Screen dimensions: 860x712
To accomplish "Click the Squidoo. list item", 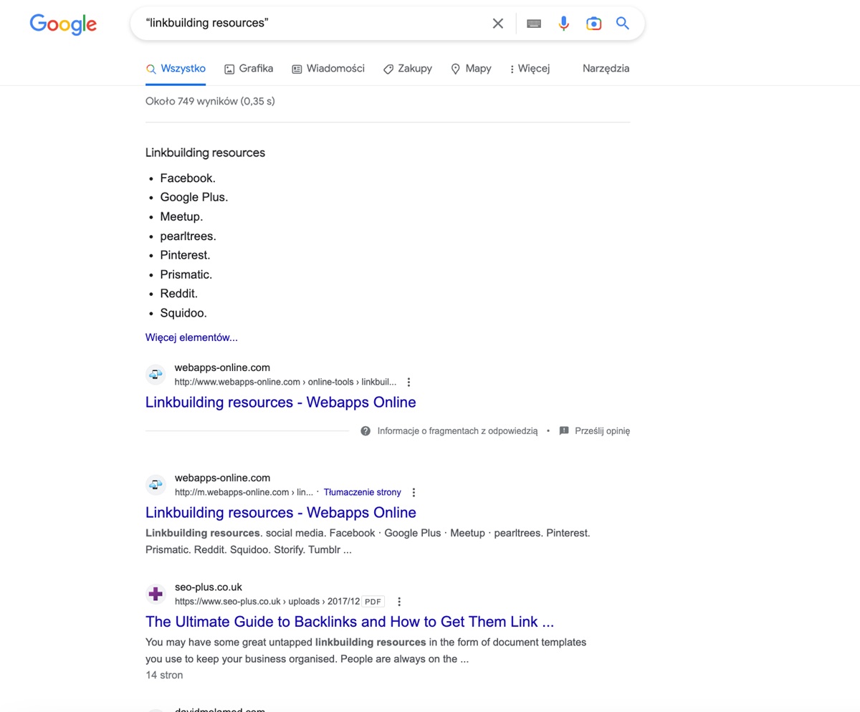I will click(x=183, y=314).
